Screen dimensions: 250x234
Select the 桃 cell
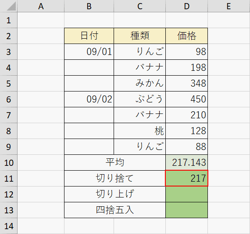(139, 131)
